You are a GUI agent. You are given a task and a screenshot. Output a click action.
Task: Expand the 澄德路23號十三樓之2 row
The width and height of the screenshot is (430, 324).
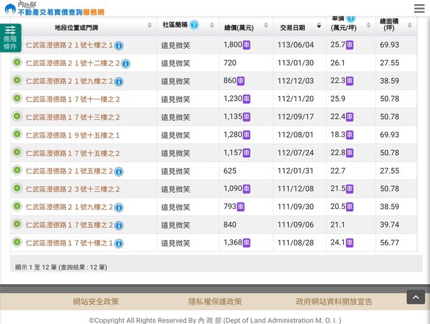point(17,189)
